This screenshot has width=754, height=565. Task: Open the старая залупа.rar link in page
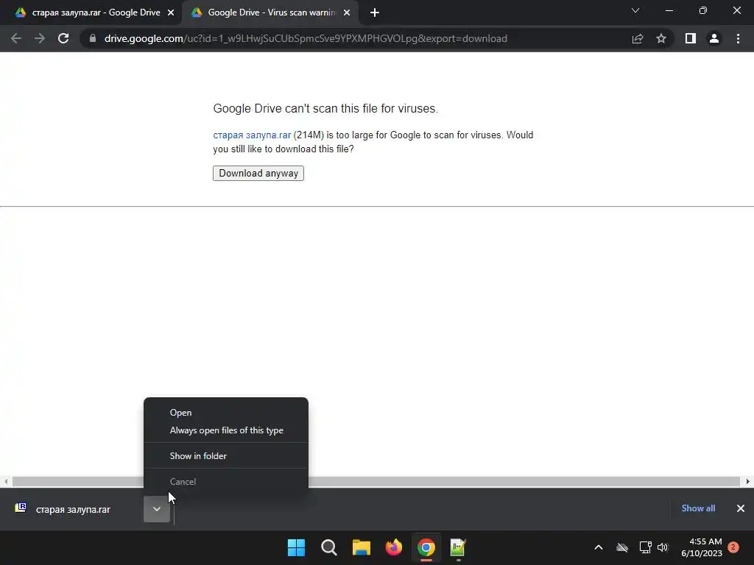[x=252, y=135]
